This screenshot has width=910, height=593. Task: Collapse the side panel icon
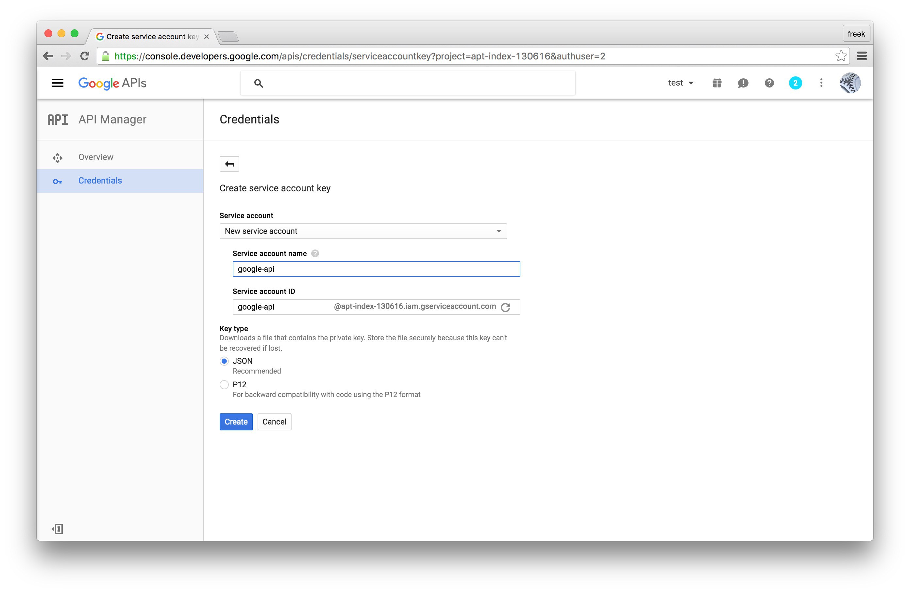pos(57,529)
